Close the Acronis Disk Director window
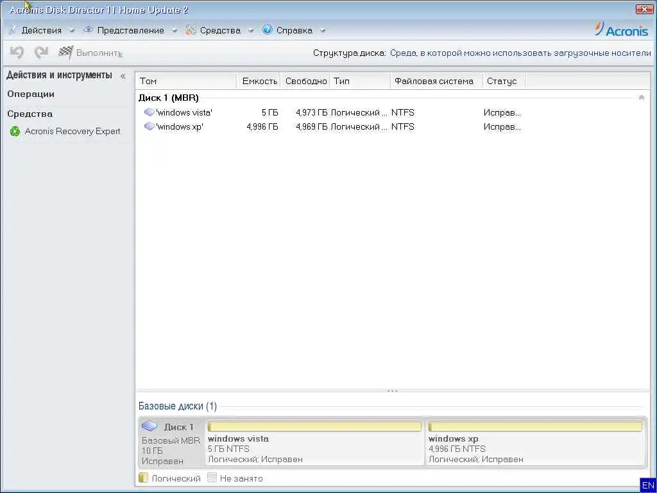The width and height of the screenshot is (657, 493). [644, 9]
